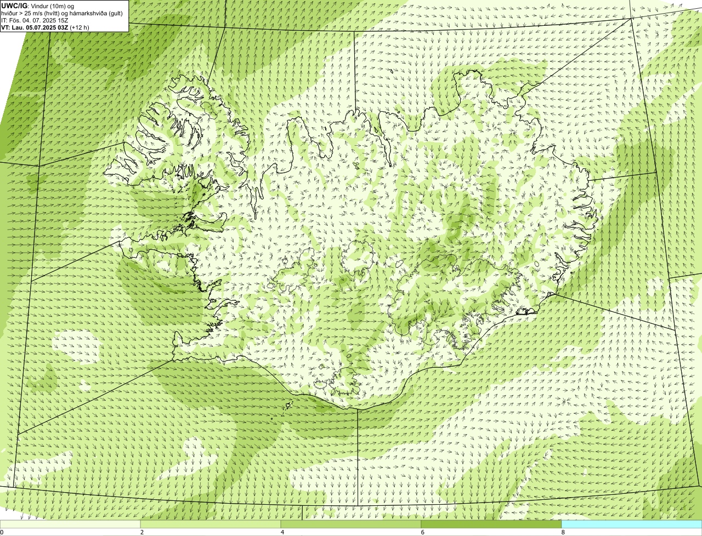Click the '2' scale label
702x536 pixels.
[142, 532]
